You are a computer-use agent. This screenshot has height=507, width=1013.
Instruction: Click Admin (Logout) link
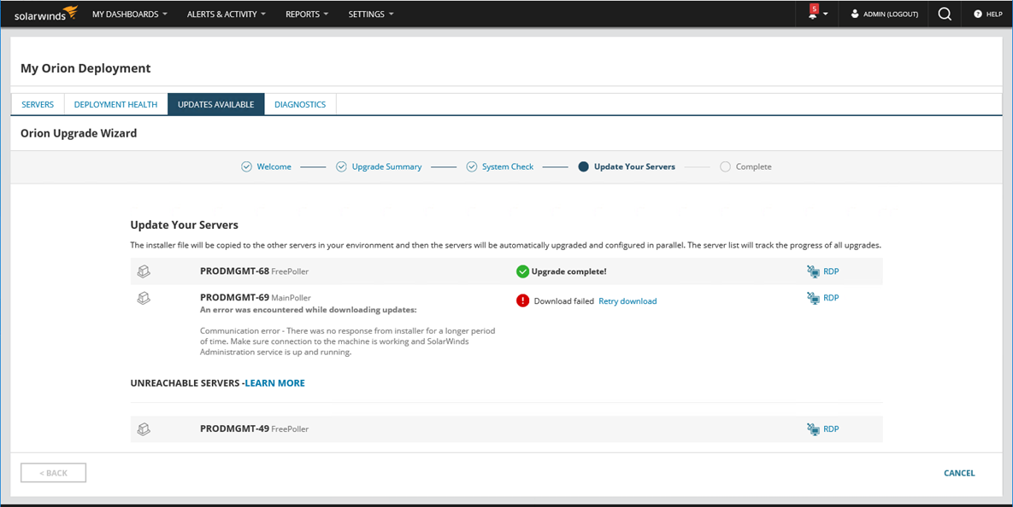pos(890,15)
